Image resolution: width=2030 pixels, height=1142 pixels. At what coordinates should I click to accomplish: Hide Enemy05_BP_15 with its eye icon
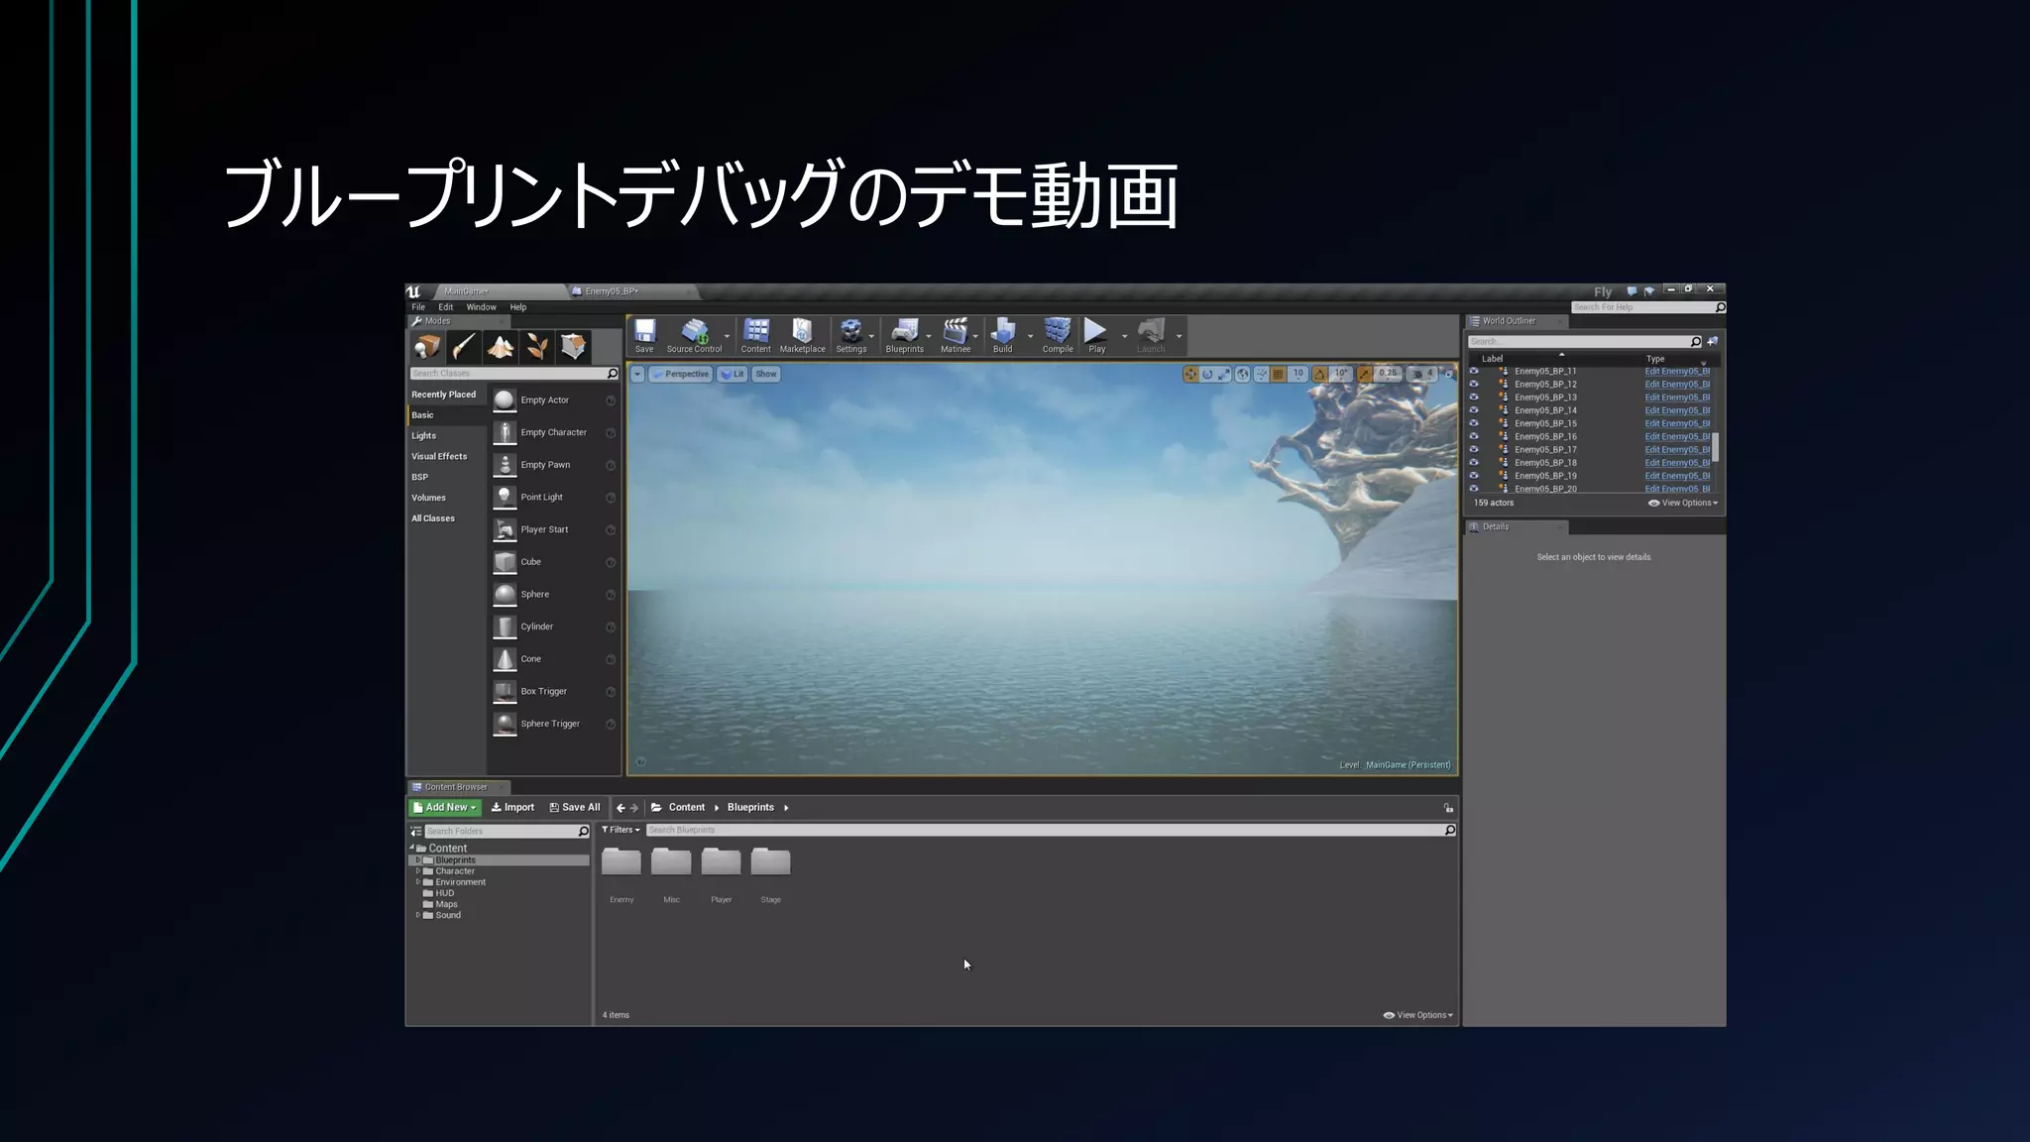click(1474, 423)
